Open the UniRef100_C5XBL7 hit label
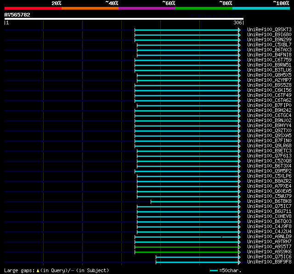Image resolution: width=294 pixels, height=274 pixels. point(269,45)
